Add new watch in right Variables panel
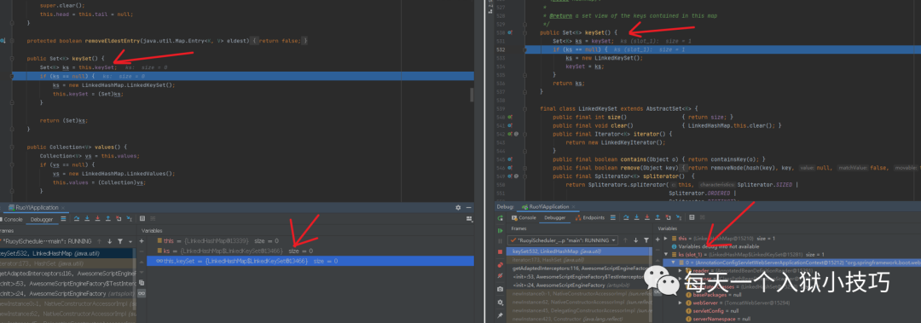Image resolution: width=921 pixels, height=323 pixels. [657, 239]
